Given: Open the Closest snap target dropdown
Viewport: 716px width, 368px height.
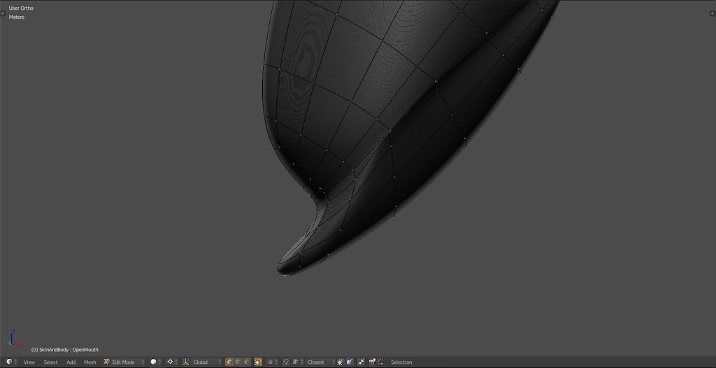Looking at the screenshot, I should (x=320, y=362).
